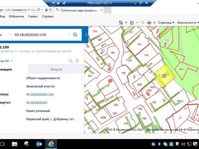Expand the Страница dropdown

click(x=166, y=23)
